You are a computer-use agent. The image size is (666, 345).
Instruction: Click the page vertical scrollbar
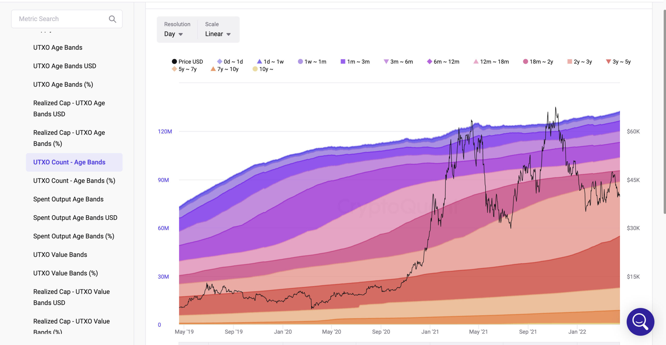[664, 112]
